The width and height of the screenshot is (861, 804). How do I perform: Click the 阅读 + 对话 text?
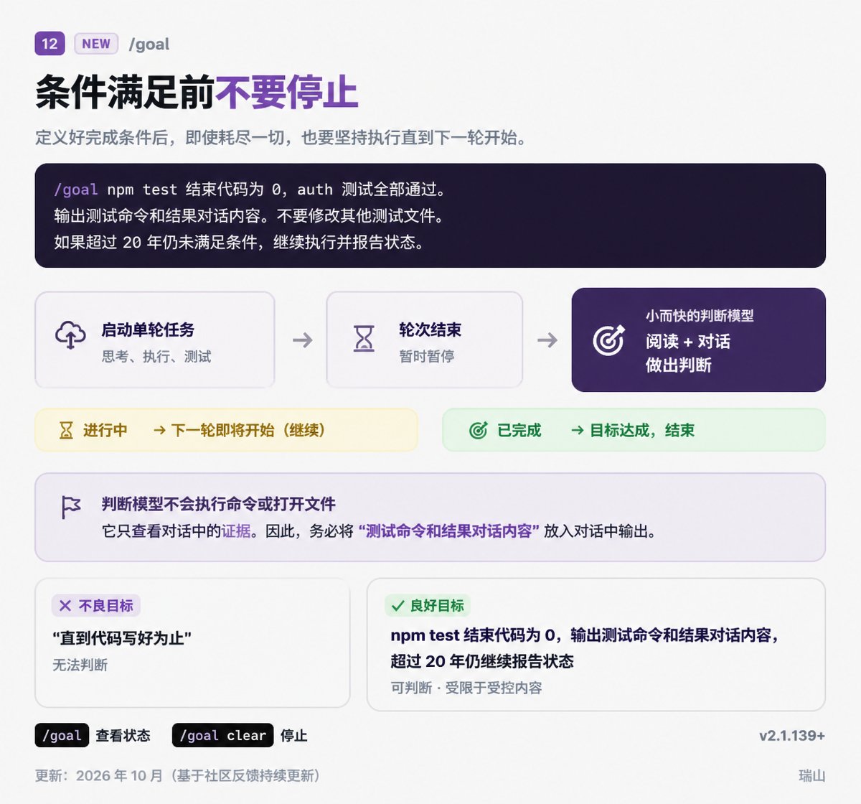pos(688,341)
